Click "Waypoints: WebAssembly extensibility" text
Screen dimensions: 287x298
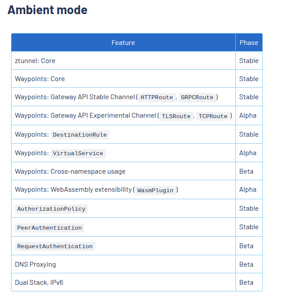(73, 190)
